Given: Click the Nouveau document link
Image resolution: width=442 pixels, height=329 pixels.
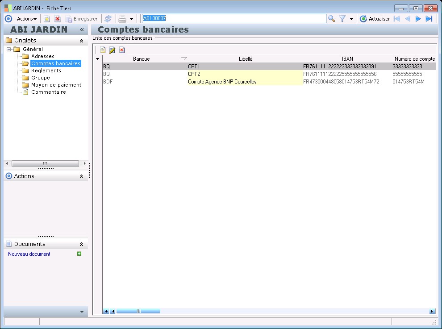Looking at the screenshot, I should (x=29, y=254).
